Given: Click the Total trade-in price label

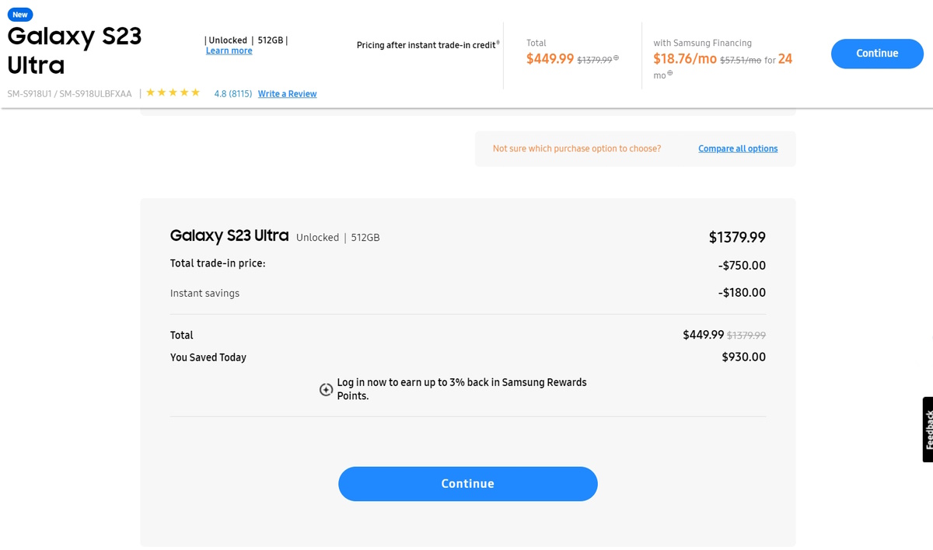Looking at the screenshot, I should (218, 263).
